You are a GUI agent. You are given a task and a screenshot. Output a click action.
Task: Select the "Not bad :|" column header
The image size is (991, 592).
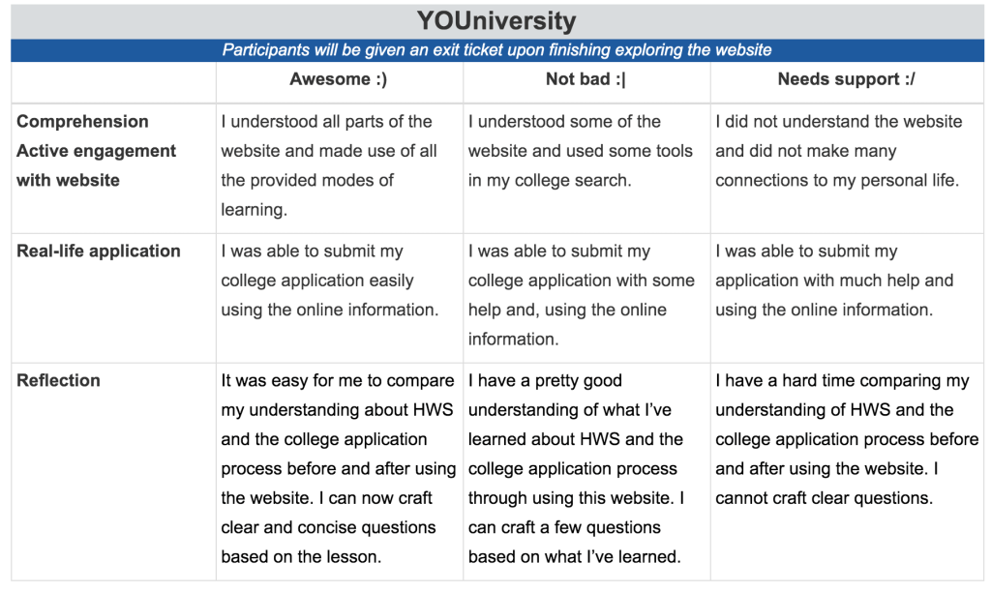click(x=586, y=79)
